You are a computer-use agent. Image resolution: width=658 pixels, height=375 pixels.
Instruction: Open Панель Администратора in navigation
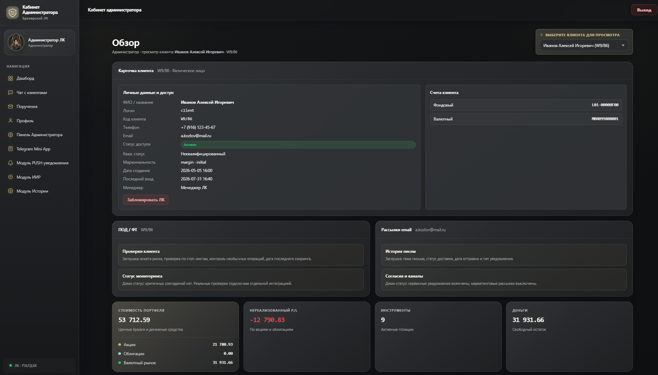39,135
